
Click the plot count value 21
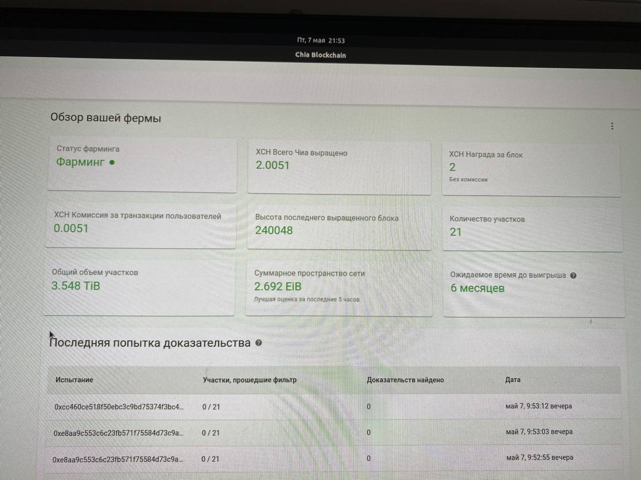pyautogui.click(x=456, y=232)
